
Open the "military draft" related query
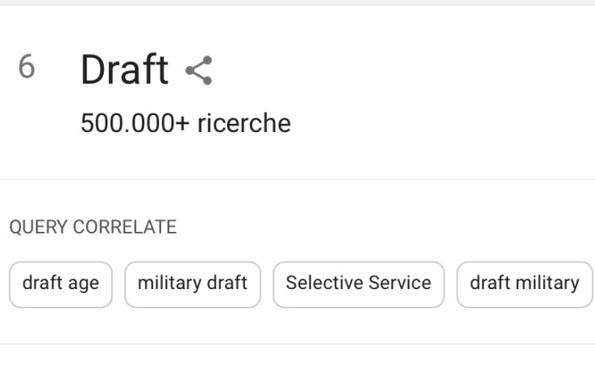tap(193, 284)
